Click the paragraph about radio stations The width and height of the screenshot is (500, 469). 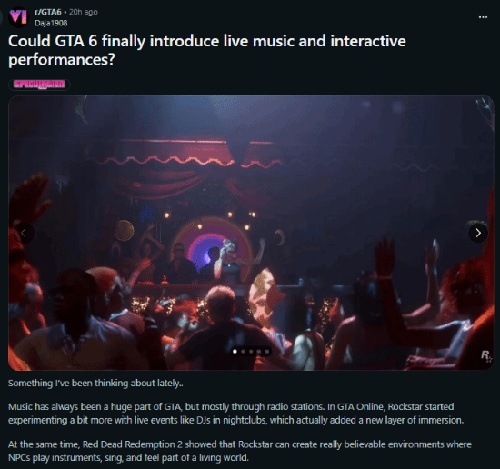pos(235,414)
